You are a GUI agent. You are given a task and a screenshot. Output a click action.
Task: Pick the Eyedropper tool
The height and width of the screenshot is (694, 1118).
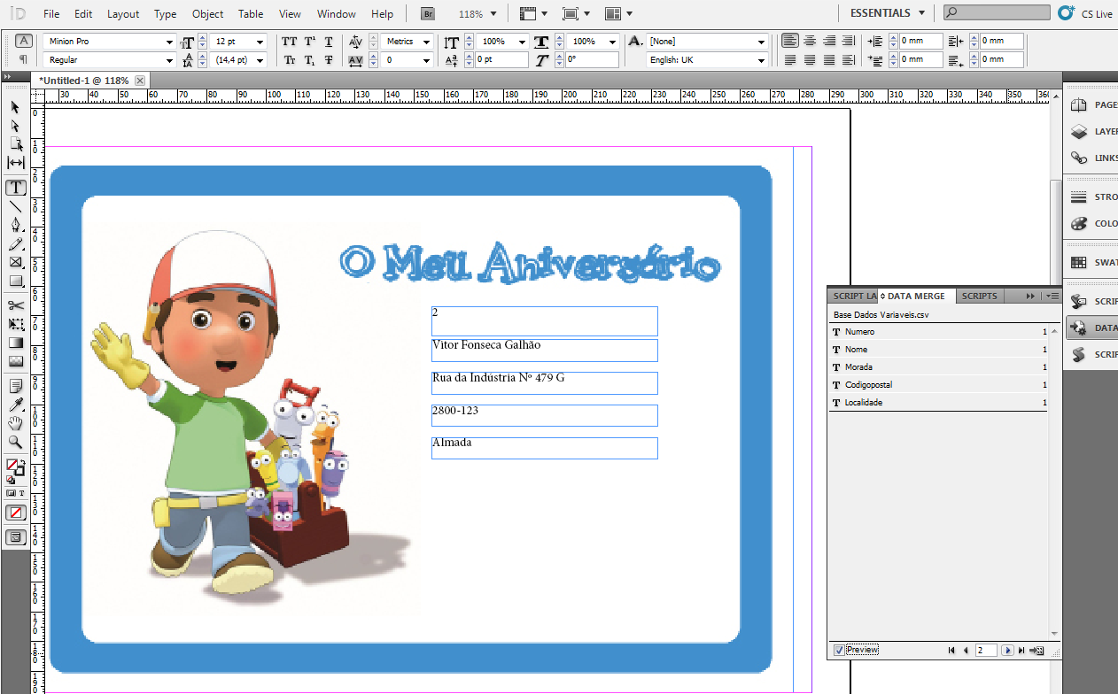tap(15, 405)
